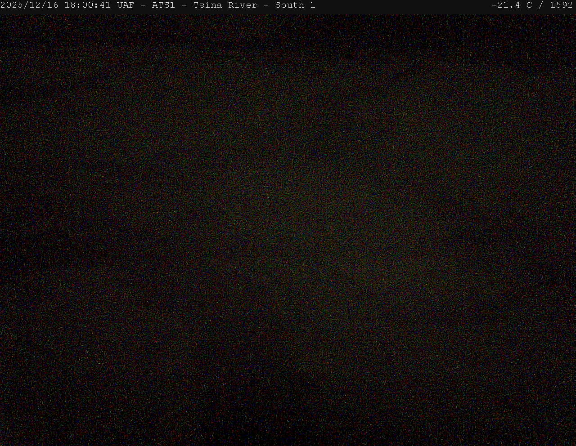576x446 pixels.
Task: Click the C temperature unit
Action: [529, 5]
